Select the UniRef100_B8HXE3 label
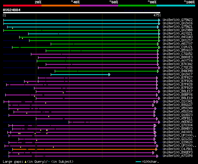Screen dimensions: 198x164 [x=178, y=57]
